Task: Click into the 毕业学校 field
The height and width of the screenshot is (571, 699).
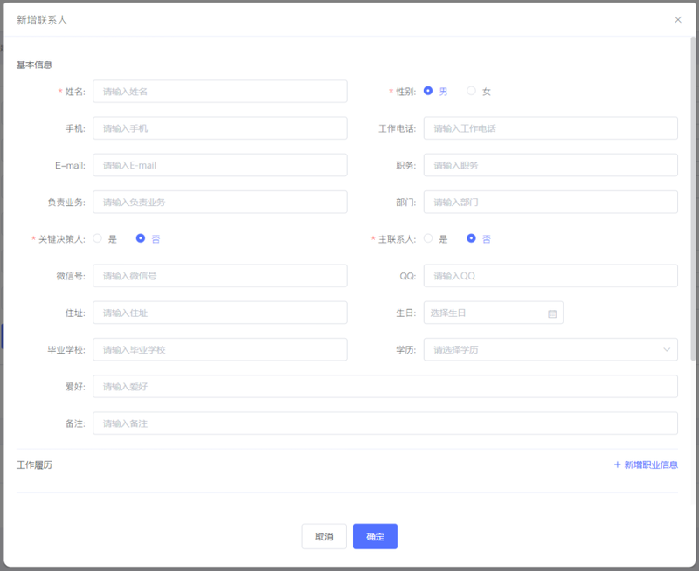Action: tap(220, 349)
